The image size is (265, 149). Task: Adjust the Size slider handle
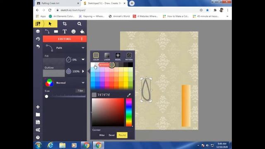[x=46, y=96]
